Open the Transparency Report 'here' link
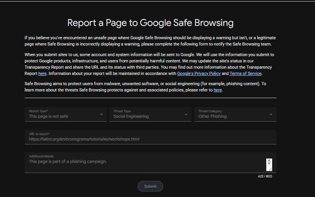Viewport: 315px width, 197px height. (x=42, y=73)
